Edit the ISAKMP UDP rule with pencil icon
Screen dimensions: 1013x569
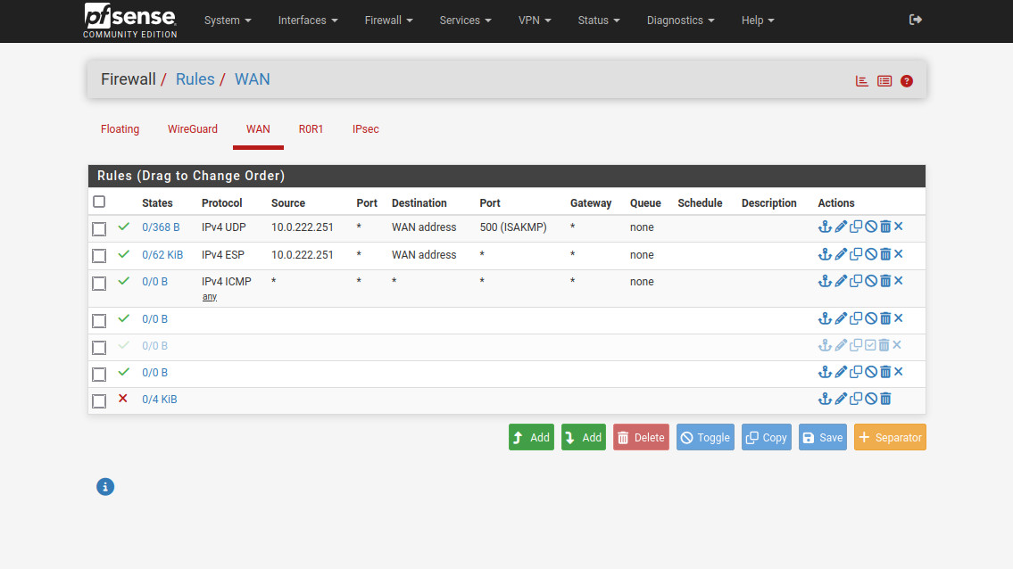(841, 227)
